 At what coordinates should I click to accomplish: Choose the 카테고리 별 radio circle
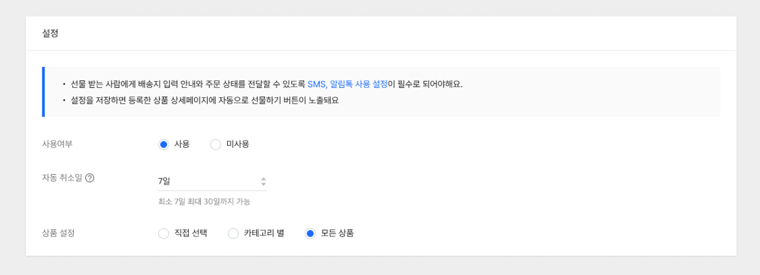coord(233,233)
